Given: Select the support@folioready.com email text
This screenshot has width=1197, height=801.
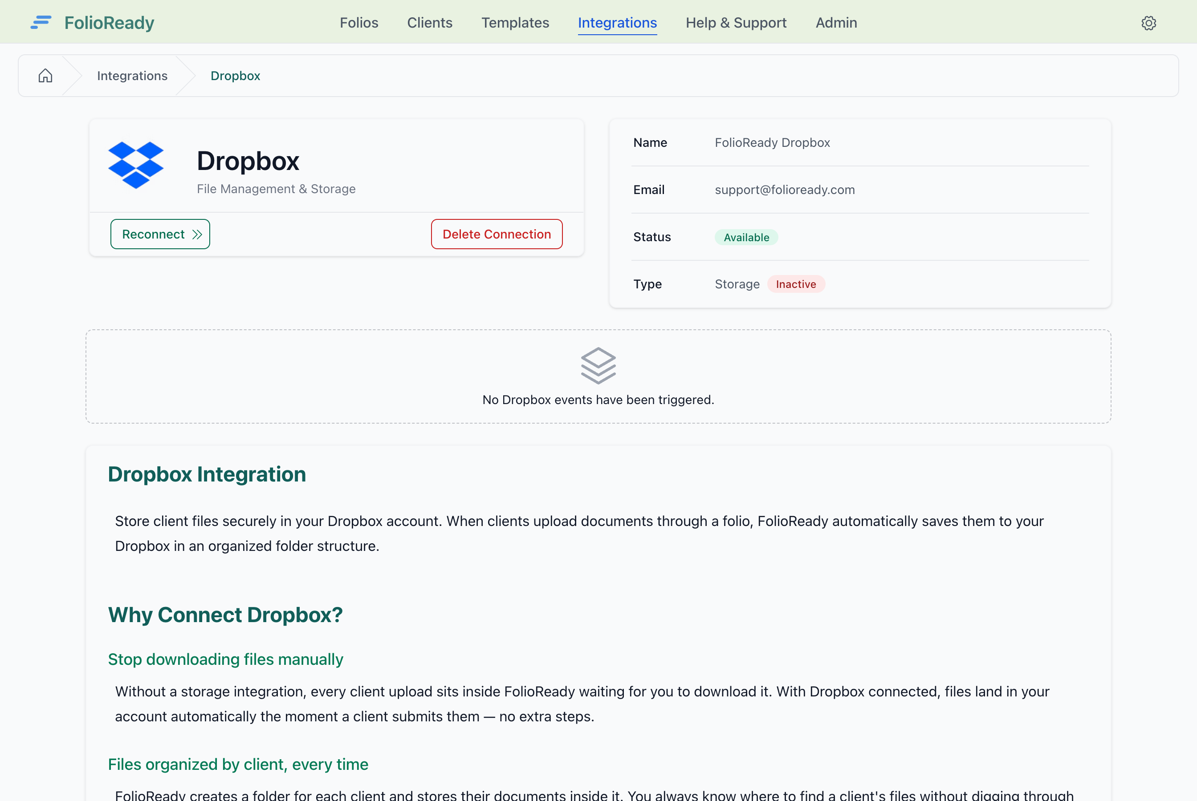Looking at the screenshot, I should coord(785,190).
